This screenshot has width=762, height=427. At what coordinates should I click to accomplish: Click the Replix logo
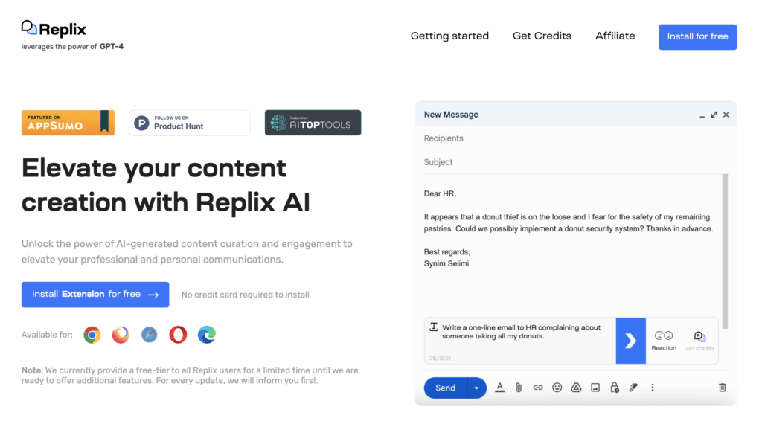[x=54, y=29]
